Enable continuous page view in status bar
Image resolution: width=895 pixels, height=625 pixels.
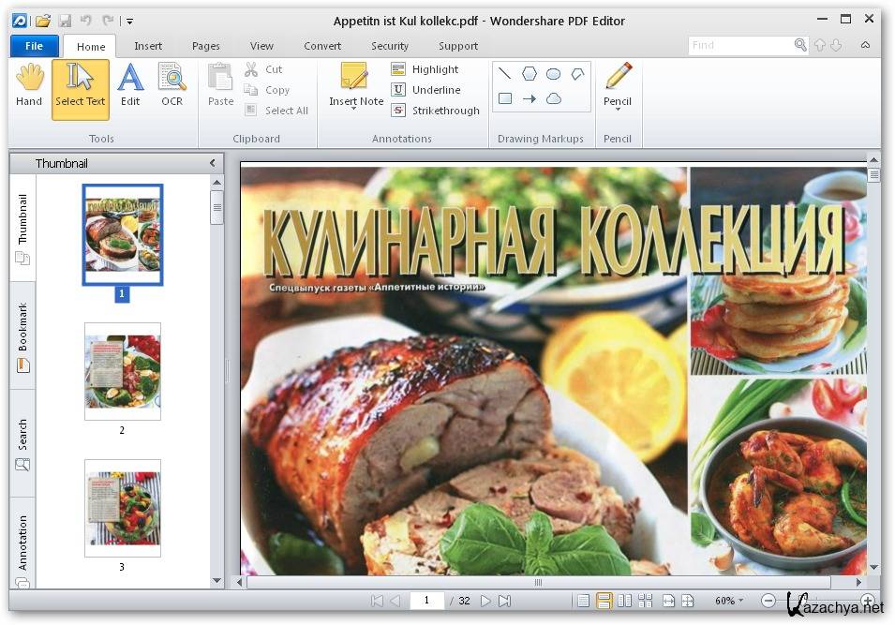point(604,601)
